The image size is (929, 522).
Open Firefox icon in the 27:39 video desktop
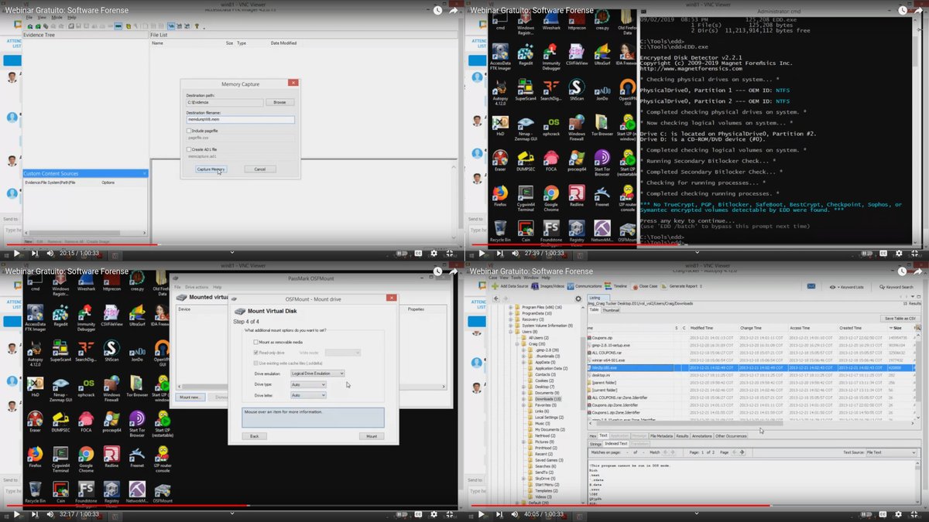pos(500,195)
